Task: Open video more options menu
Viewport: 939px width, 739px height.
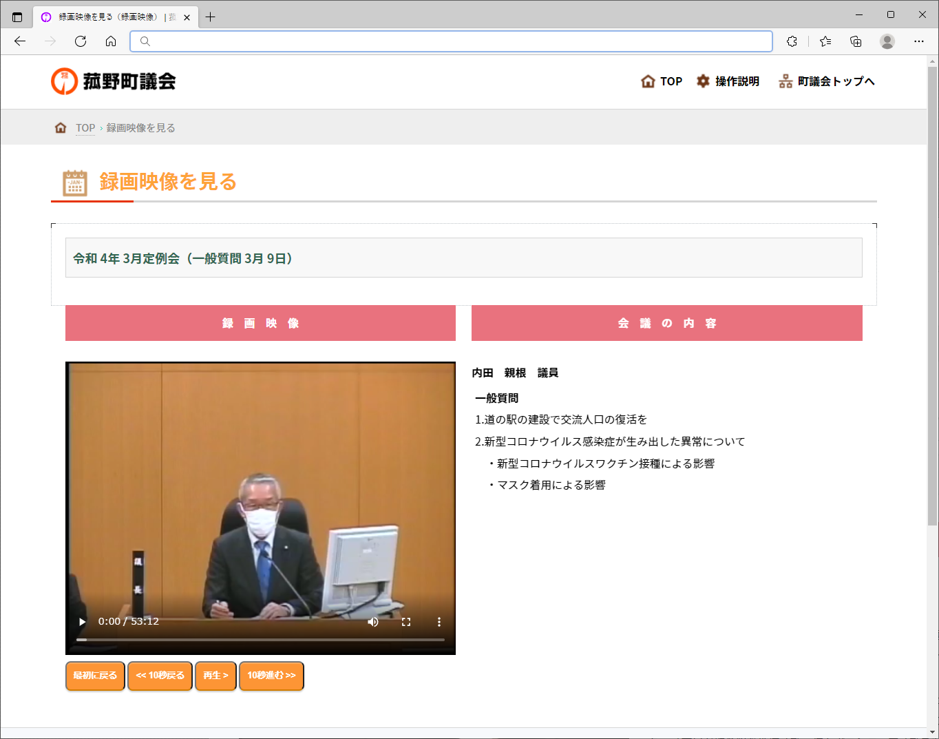Action: [439, 622]
